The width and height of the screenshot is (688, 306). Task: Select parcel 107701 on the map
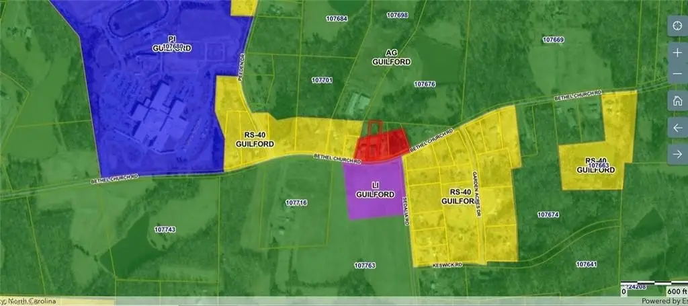pos(322,80)
